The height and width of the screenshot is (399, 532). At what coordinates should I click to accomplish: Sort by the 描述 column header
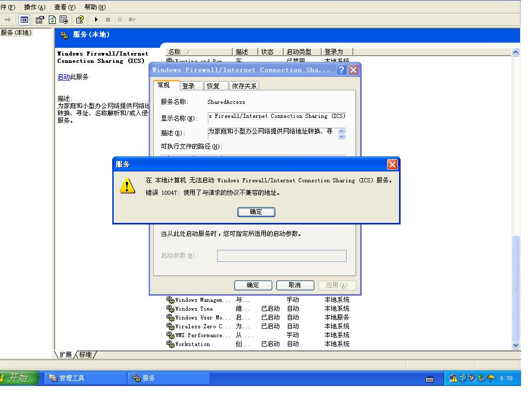pos(245,52)
